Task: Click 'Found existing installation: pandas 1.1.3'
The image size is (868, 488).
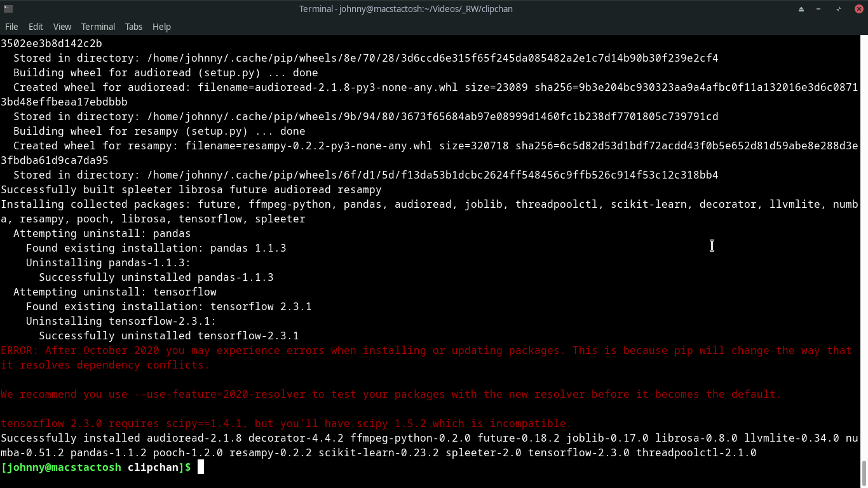Action: (156, 248)
